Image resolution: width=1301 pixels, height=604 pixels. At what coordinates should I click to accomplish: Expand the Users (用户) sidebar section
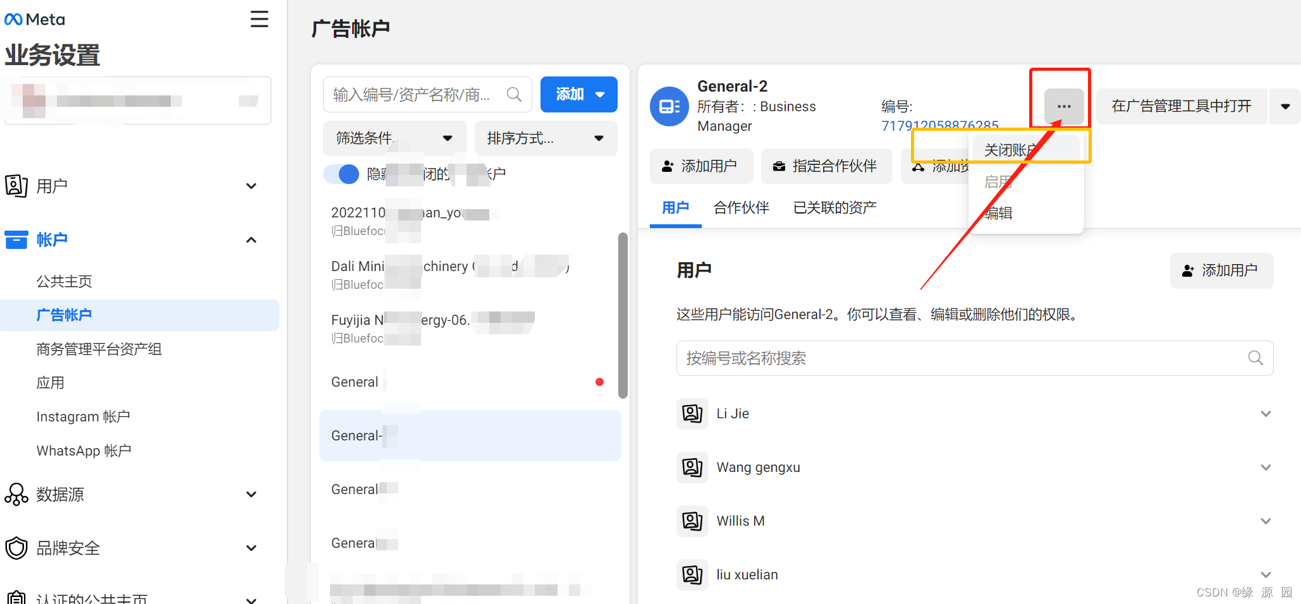click(251, 186)
